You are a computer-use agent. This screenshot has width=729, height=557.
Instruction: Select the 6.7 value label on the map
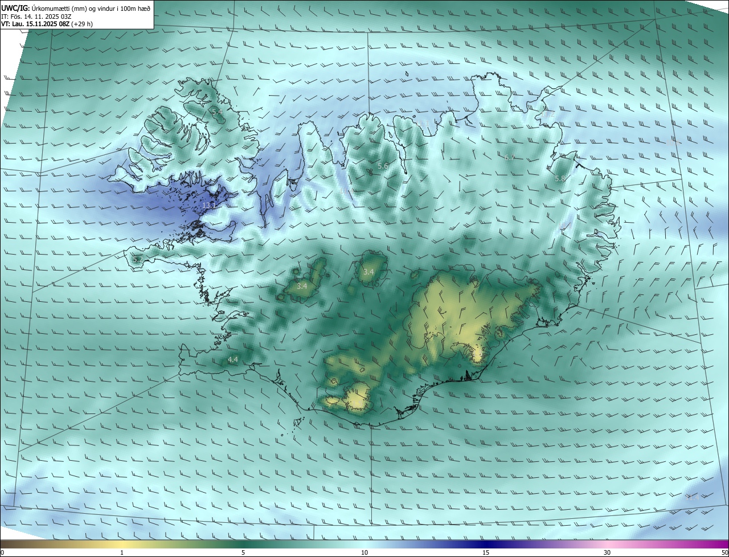coord(510,157)
